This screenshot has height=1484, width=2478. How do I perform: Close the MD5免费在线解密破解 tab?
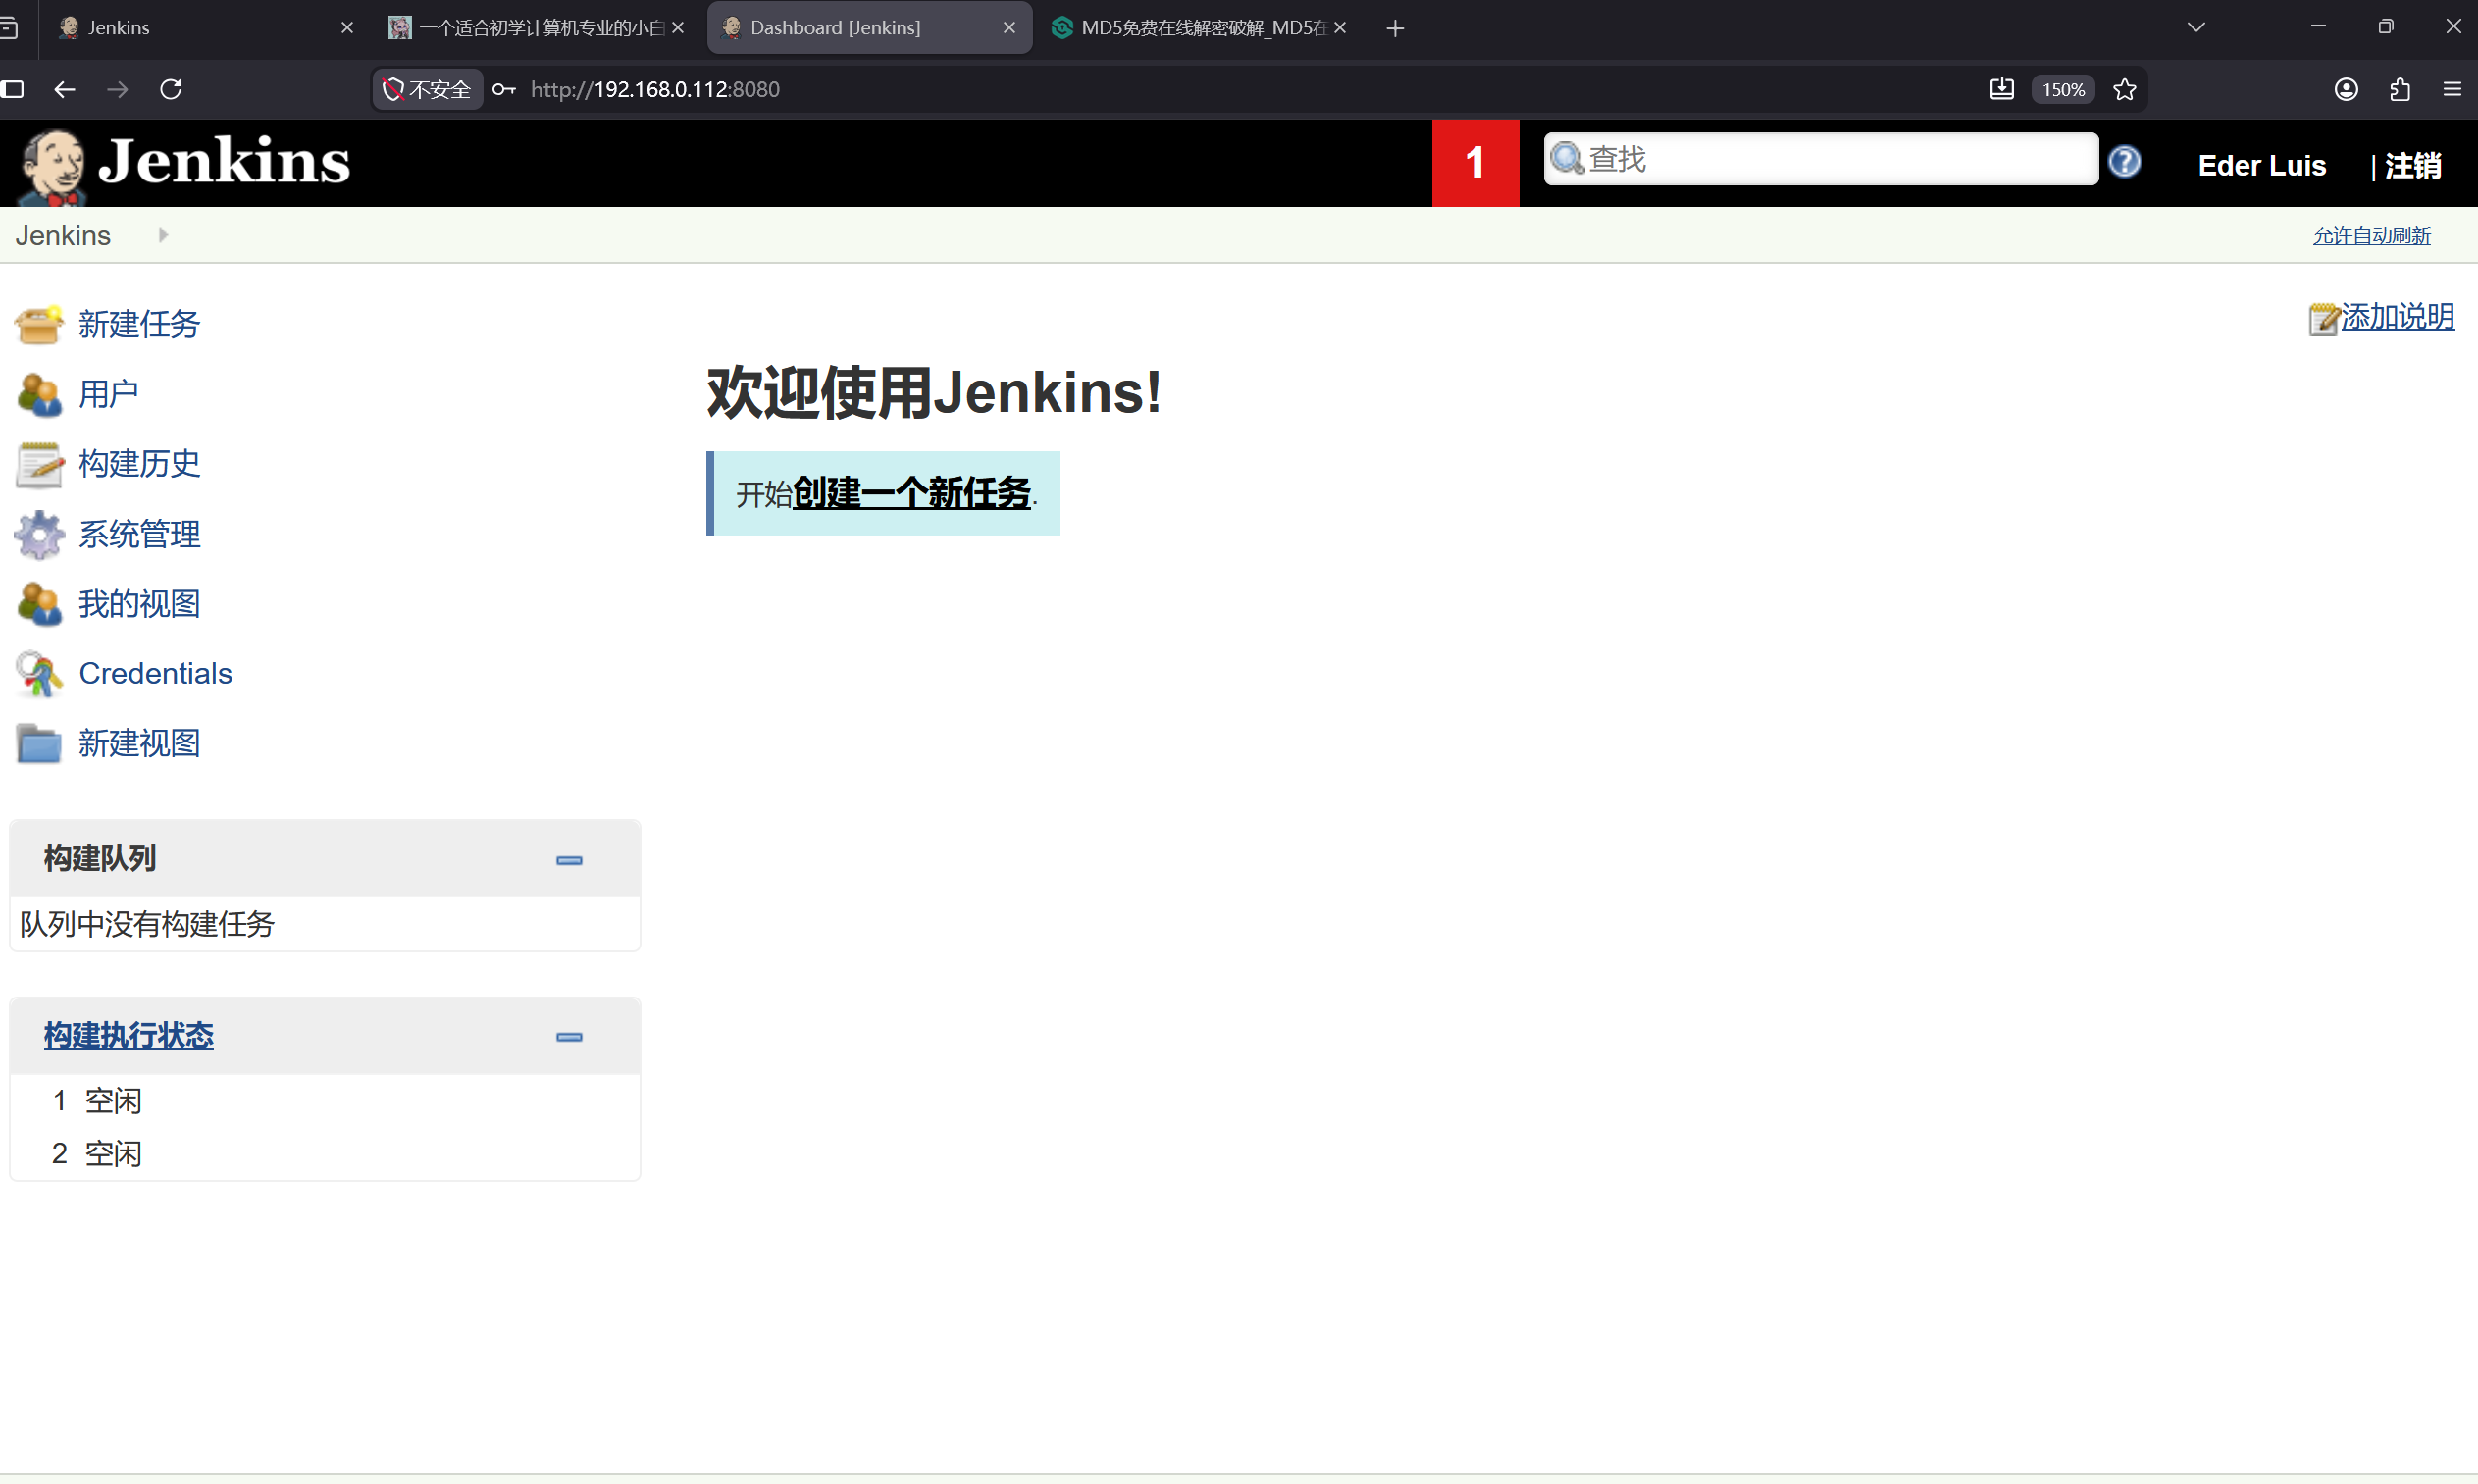1340,28
